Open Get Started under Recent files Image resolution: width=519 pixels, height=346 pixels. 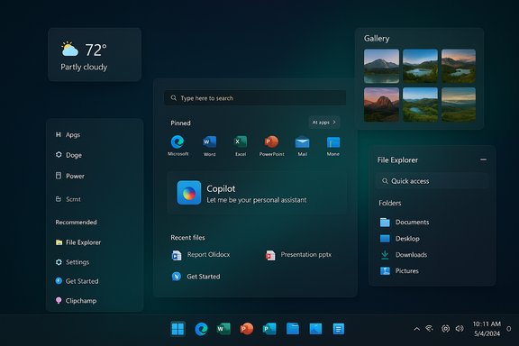point(196,276)
